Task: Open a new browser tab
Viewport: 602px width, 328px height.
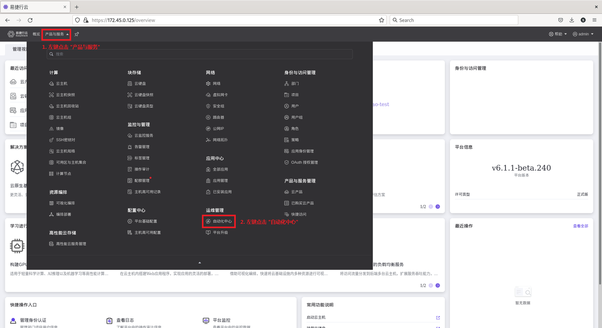Action: (77, 7)
